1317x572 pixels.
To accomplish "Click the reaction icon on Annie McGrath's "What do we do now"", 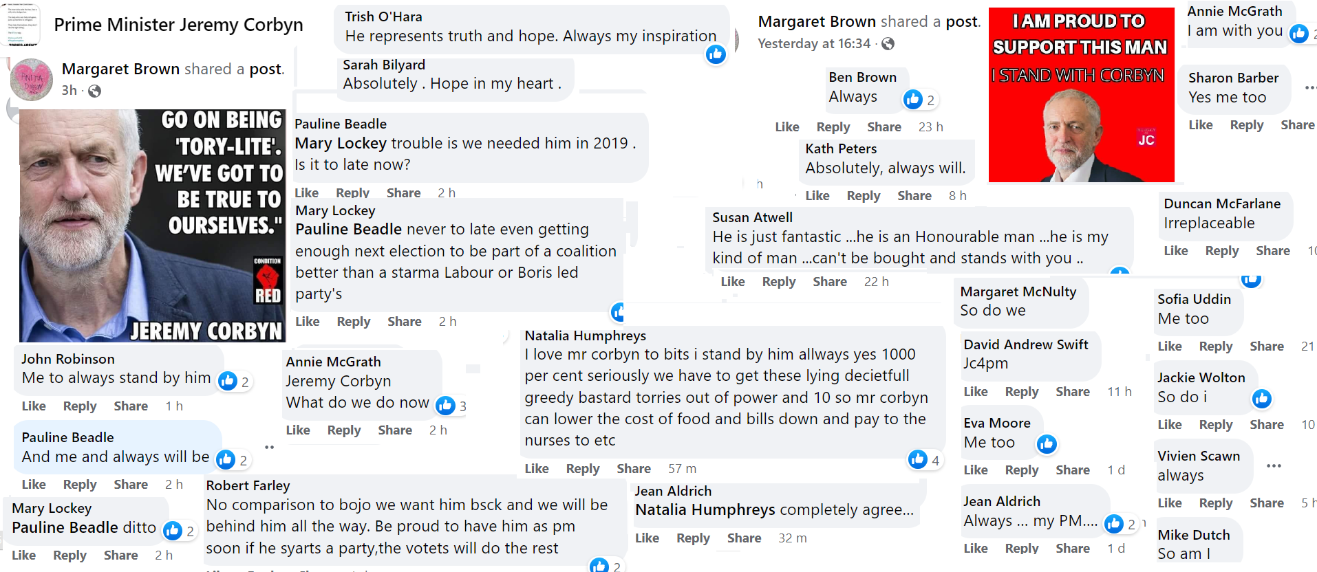I will (445, 406).
